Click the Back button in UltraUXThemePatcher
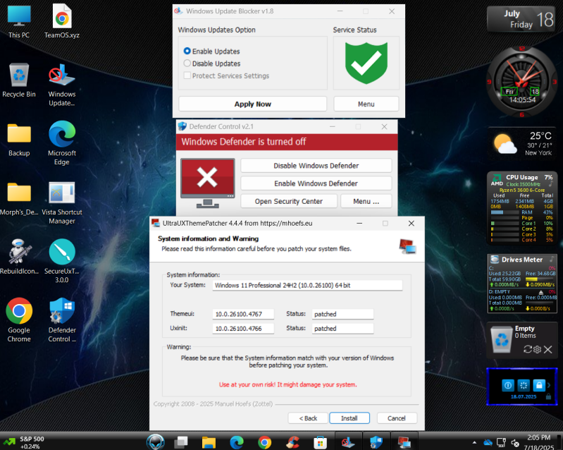Image resolution: width=563 pixels, height=450 pixels. (308, 418)
